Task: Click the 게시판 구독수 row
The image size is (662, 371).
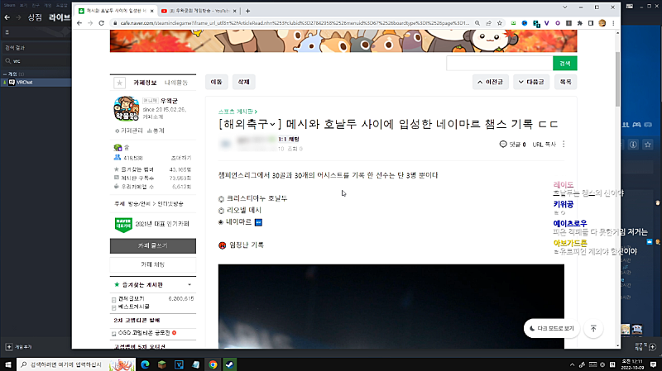Action: point(152,178)
